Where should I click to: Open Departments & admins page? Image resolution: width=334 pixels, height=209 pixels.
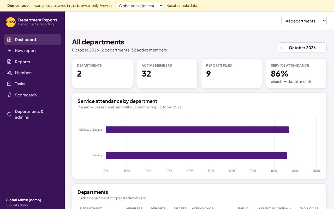pyautogui.click(x=32, y=114)
